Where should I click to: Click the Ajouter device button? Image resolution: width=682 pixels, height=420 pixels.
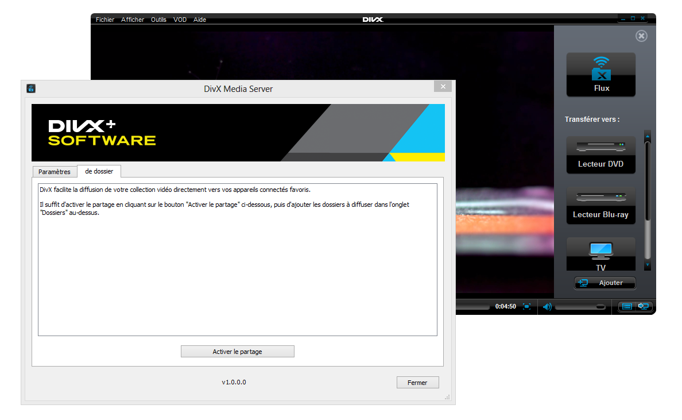(604, 283)
